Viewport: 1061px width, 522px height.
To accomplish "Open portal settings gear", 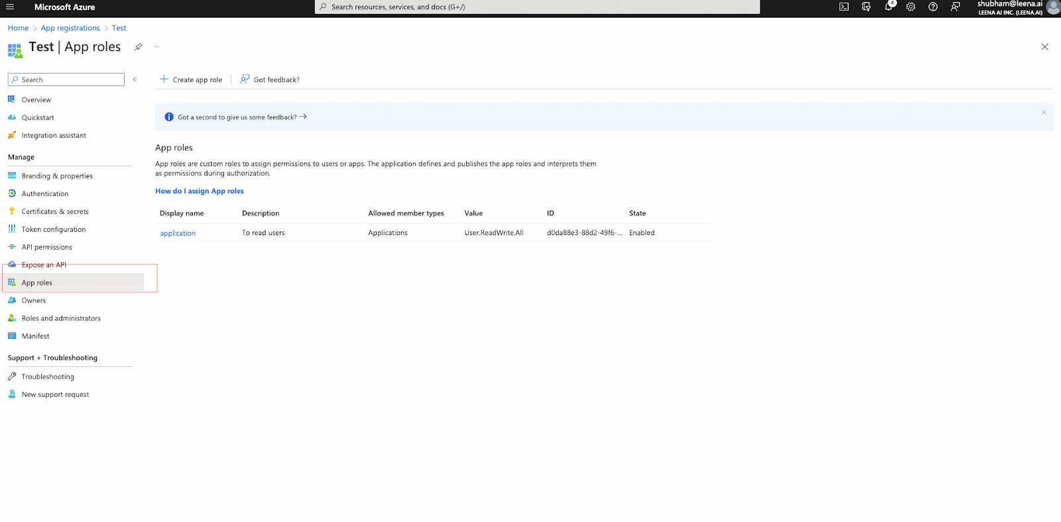I will point(910,7).
